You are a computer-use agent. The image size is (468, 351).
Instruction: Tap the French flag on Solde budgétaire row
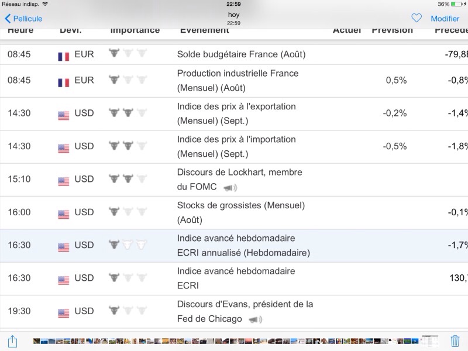click(x=64, y=56)
